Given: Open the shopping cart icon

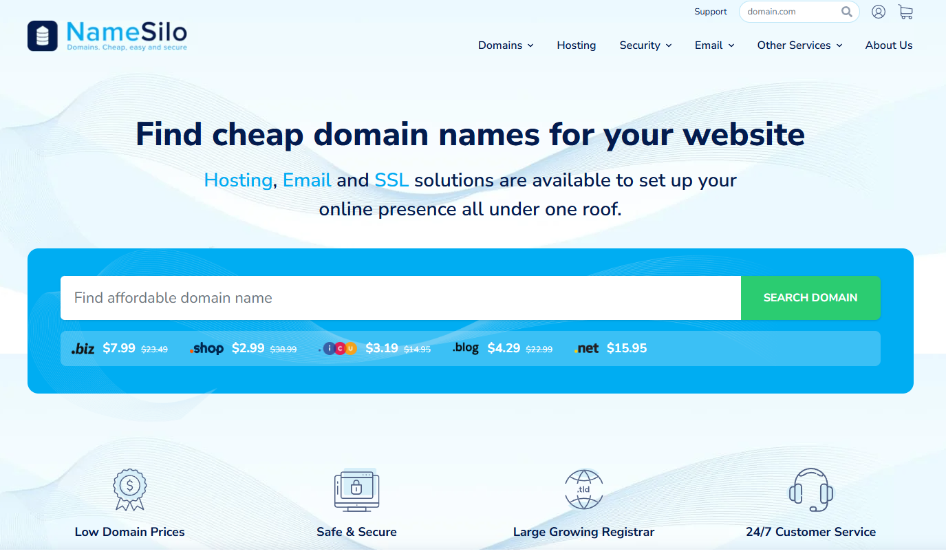Looking at the screenshot, I should pos(905,12).
